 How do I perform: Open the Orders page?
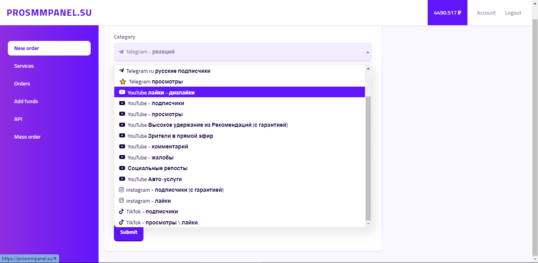point(49,84)
